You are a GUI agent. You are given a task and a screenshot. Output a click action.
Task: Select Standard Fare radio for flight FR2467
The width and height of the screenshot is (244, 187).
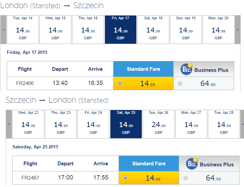pyautogui.click(x=125, y=178)
